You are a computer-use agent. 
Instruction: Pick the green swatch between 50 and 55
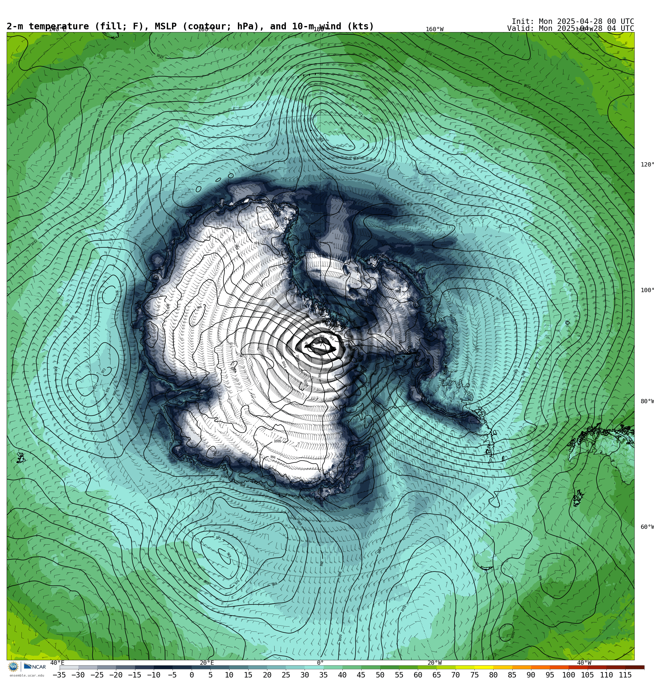point(390,667)
